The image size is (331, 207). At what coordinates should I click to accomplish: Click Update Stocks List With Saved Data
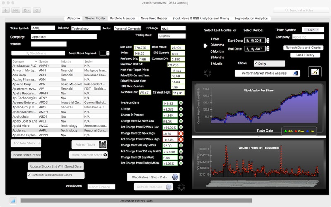click(56, 166)
